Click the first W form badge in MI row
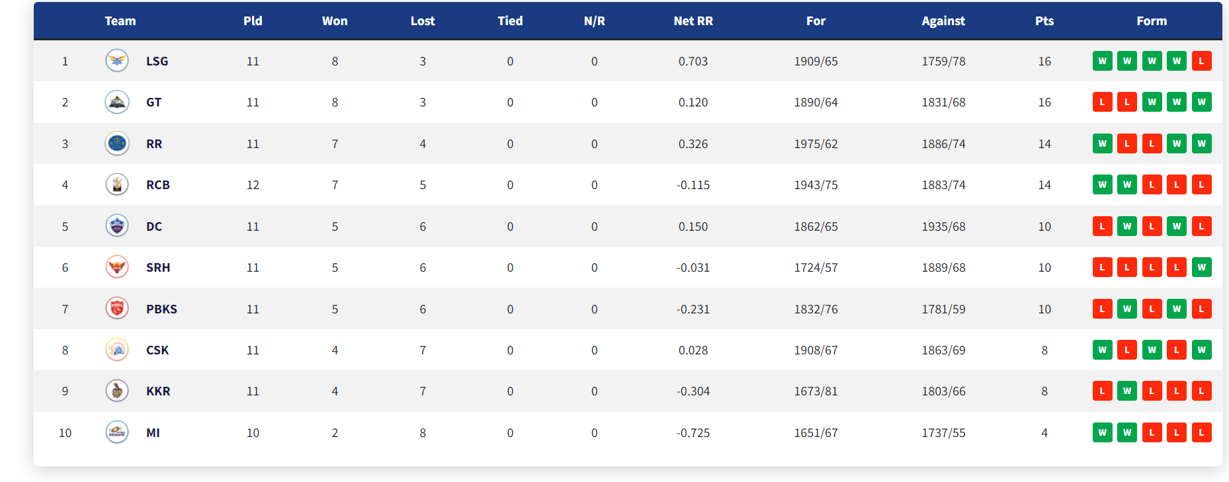1229x482 pixels. pos(1102,432)
